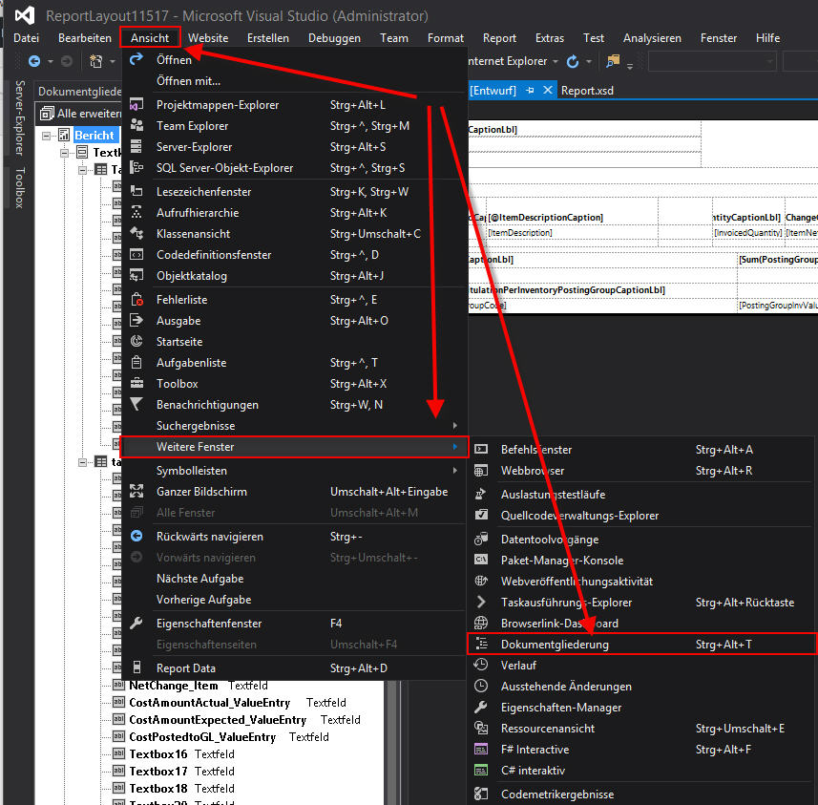Click the Lesezeichenfenster icon
Image resolution: width=818 pixels, height=805 pixels.
(x=136, y=192)
